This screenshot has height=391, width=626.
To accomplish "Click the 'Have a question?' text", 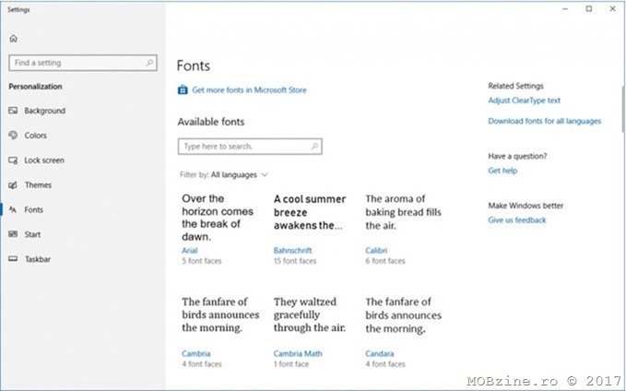I will coord(517,156).
